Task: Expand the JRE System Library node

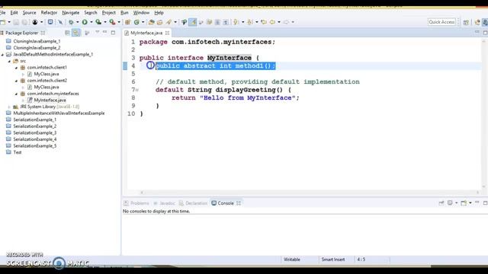Action: (x=9, y=107)
